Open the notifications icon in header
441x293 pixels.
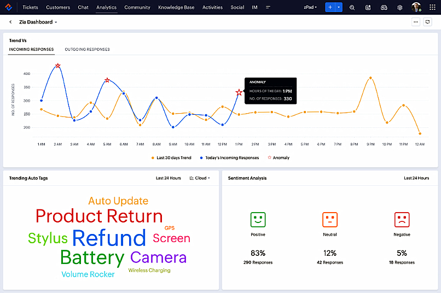click(x=368, y=8)
